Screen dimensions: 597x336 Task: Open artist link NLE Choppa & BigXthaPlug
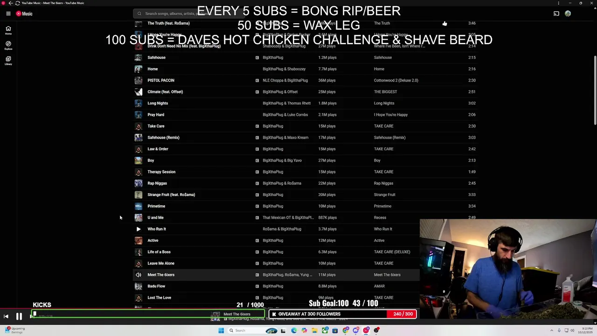pos(285,80)
